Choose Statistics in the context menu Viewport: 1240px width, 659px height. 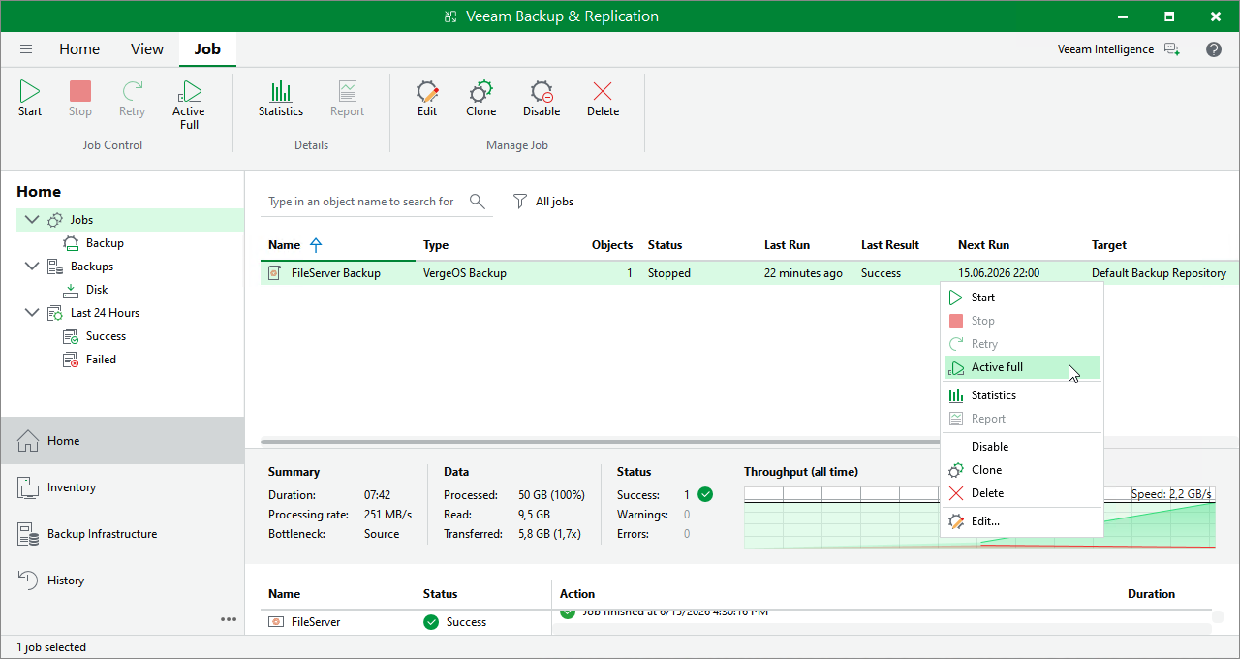(1022, 395)
